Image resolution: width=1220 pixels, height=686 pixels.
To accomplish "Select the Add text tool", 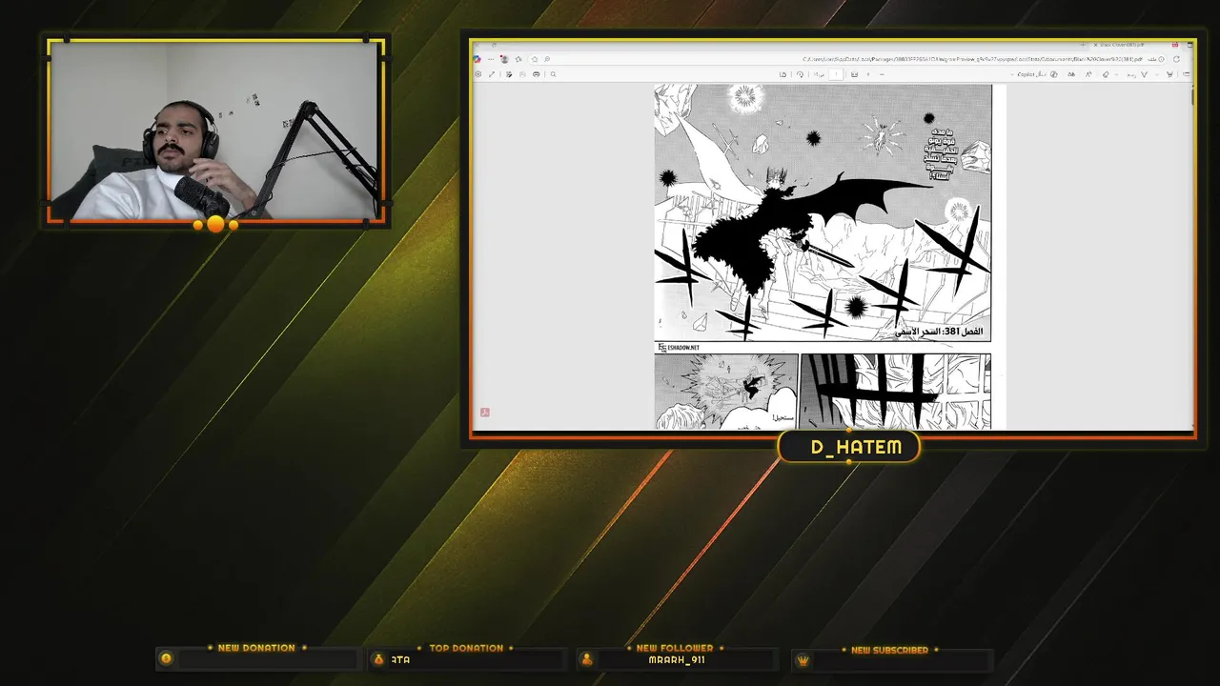I will [x=1088, y=74].
